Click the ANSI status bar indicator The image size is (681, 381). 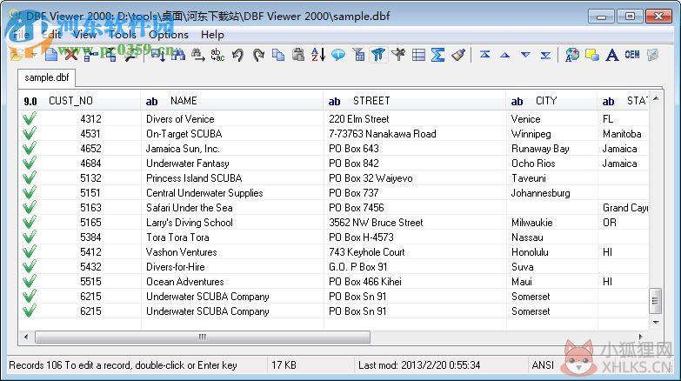543,365
